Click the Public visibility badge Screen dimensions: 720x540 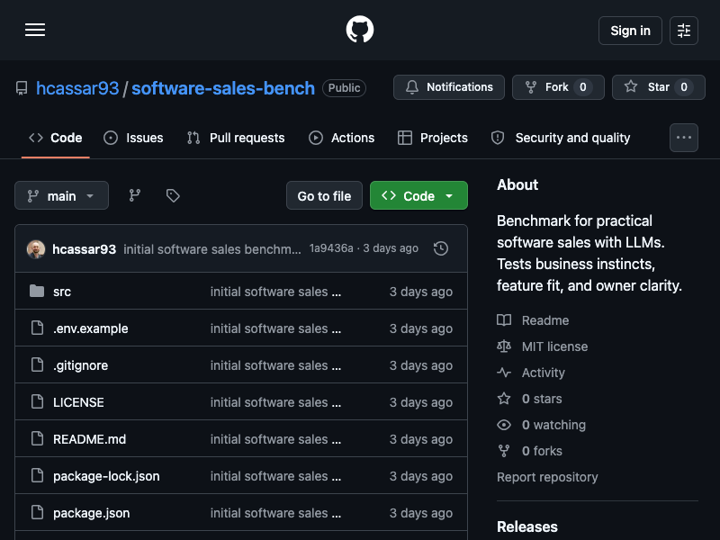(x=344, y=87)
